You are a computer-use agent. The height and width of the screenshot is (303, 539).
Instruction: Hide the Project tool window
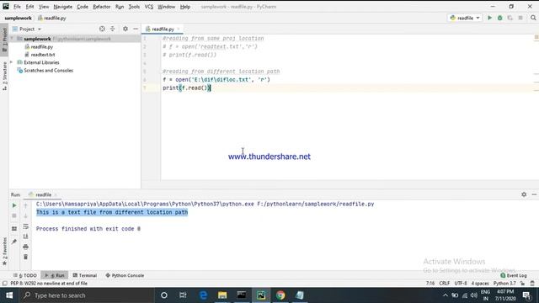click(136, 29)
